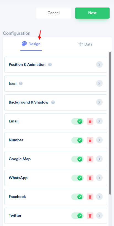Image resolution: width=114 pixels, height=226 pixels.
Task: Toggle the Email switch off
Action: tap(78, 121)
